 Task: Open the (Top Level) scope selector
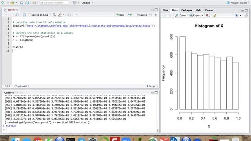[22, 86]
